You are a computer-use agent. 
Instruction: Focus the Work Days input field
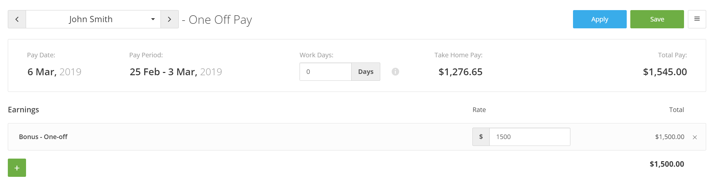point(326,72)
